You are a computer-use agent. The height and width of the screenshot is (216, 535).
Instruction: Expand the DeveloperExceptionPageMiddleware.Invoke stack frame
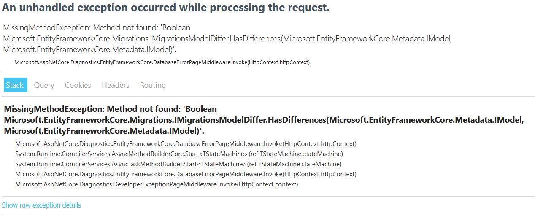click(156, 184)
